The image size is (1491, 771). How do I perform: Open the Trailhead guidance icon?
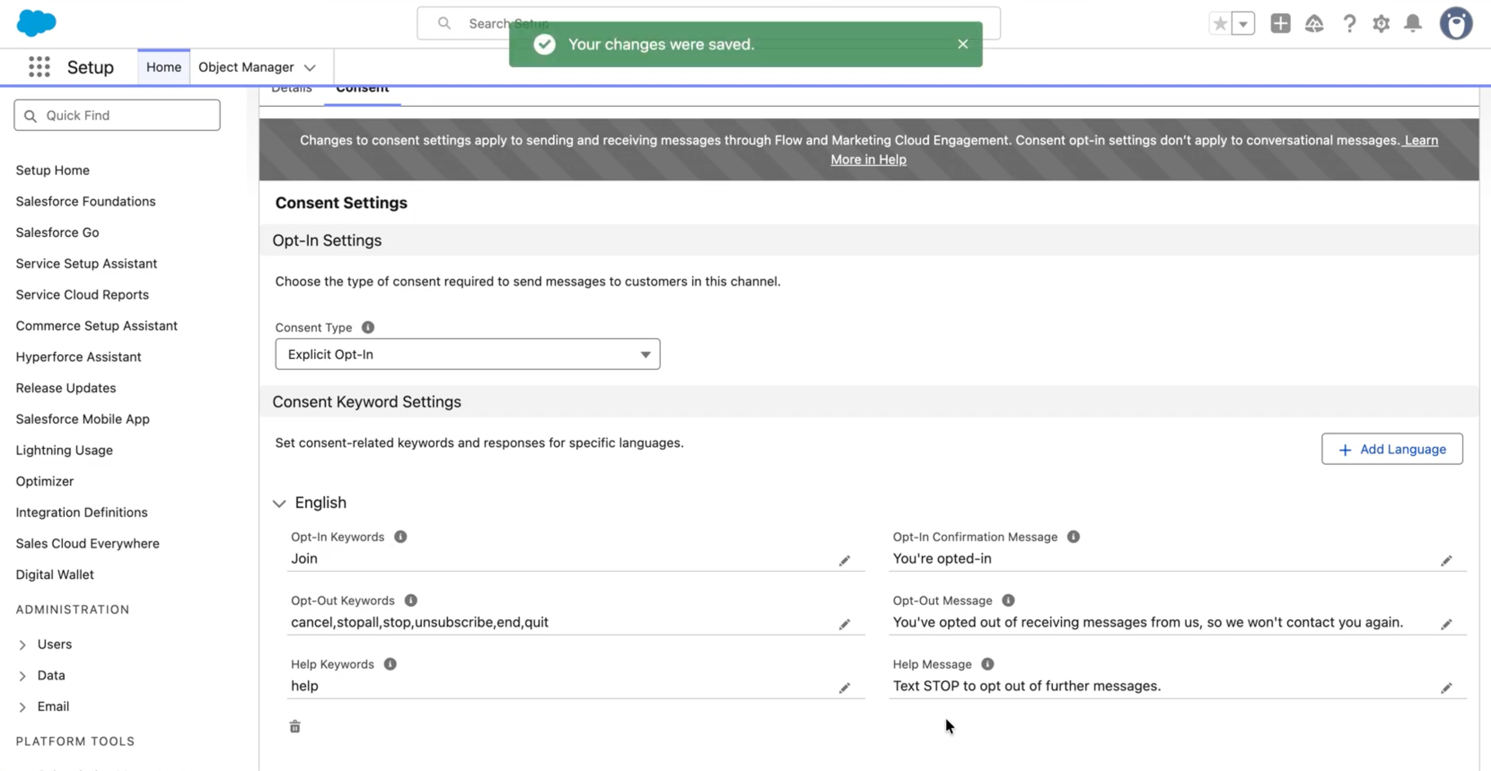(1314, 24)
